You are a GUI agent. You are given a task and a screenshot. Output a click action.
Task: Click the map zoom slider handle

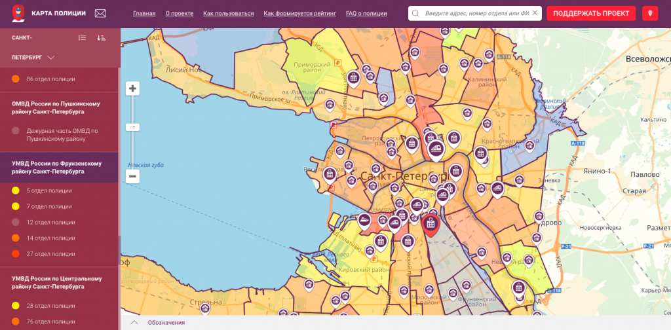pos(132,127)
